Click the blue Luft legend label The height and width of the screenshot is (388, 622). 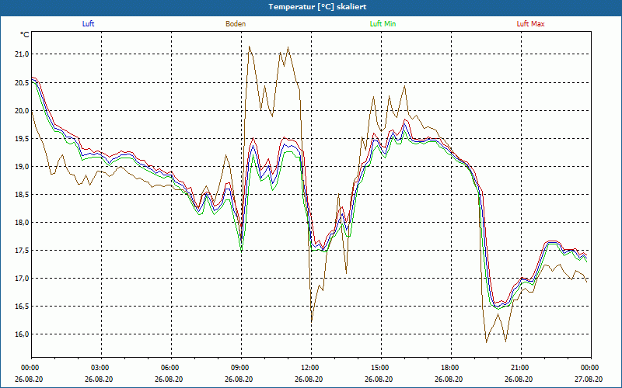click(x=88, y=24)
